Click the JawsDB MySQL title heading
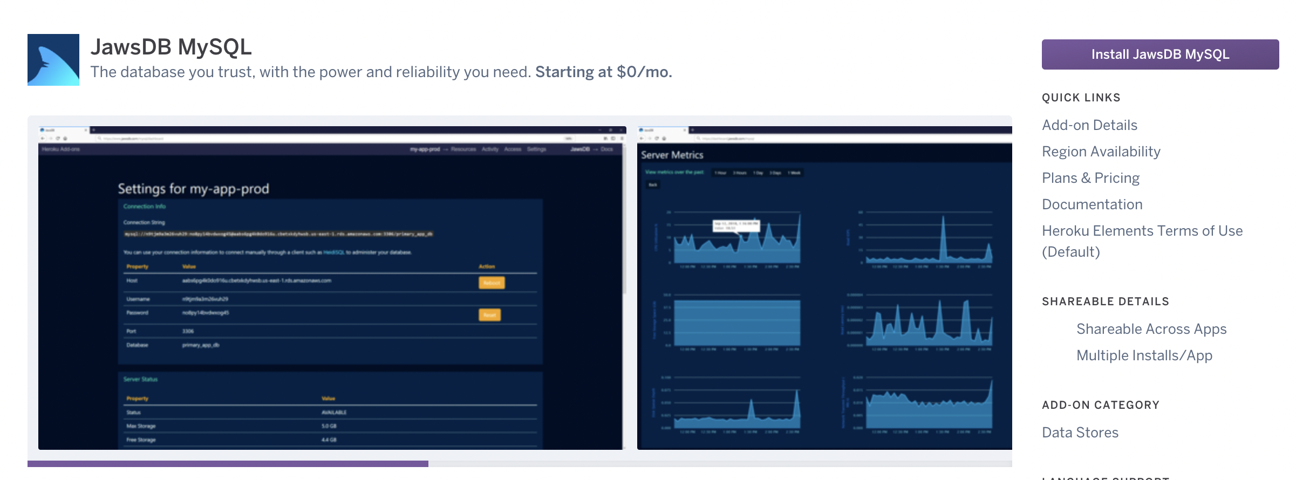 (x=171, y=47)
